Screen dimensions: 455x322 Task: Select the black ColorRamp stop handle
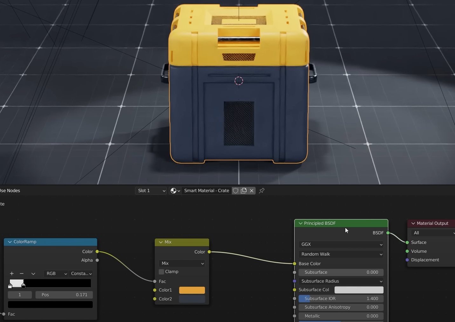pos(24,286)
